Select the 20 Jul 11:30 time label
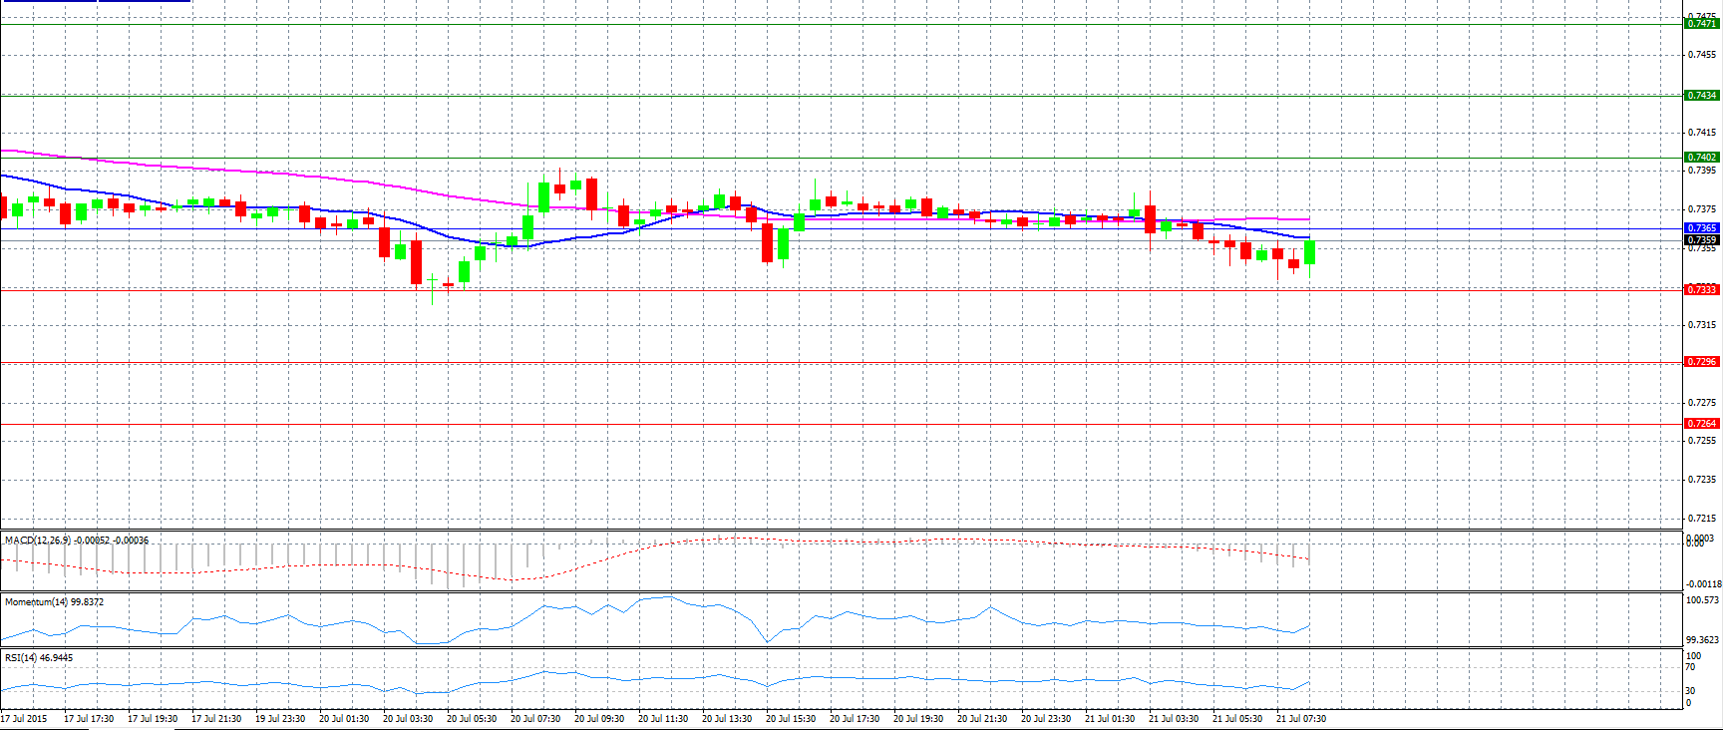This screenshot has width=1723, height=730. point(663,719)
